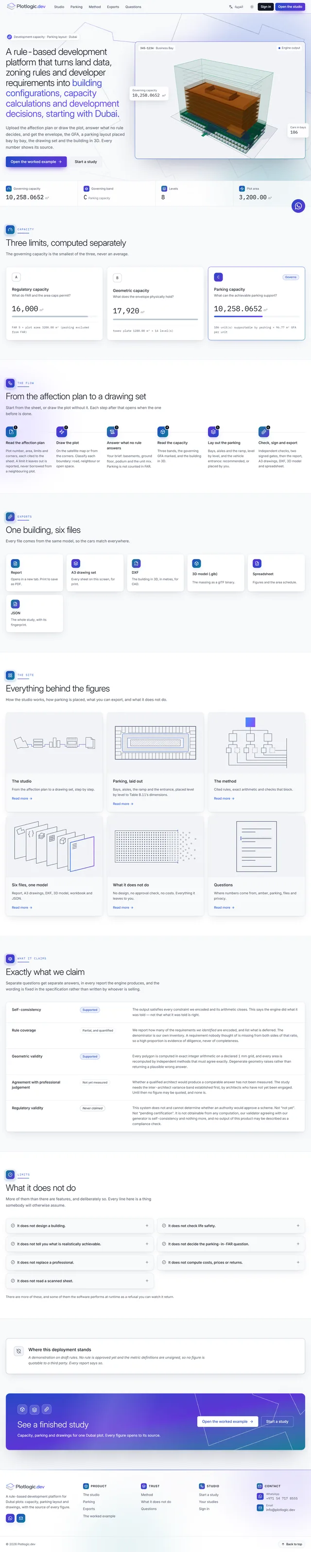
Task: Click Open the studio in header
Action: point(290,7)
